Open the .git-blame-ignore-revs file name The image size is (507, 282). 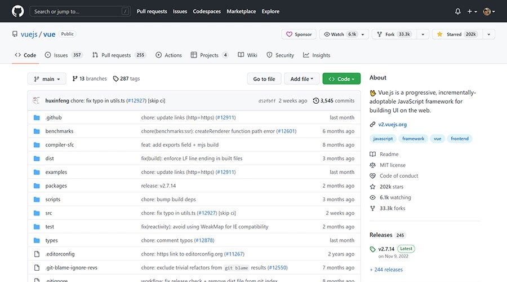pyautogui.click(x=71, y=267)
